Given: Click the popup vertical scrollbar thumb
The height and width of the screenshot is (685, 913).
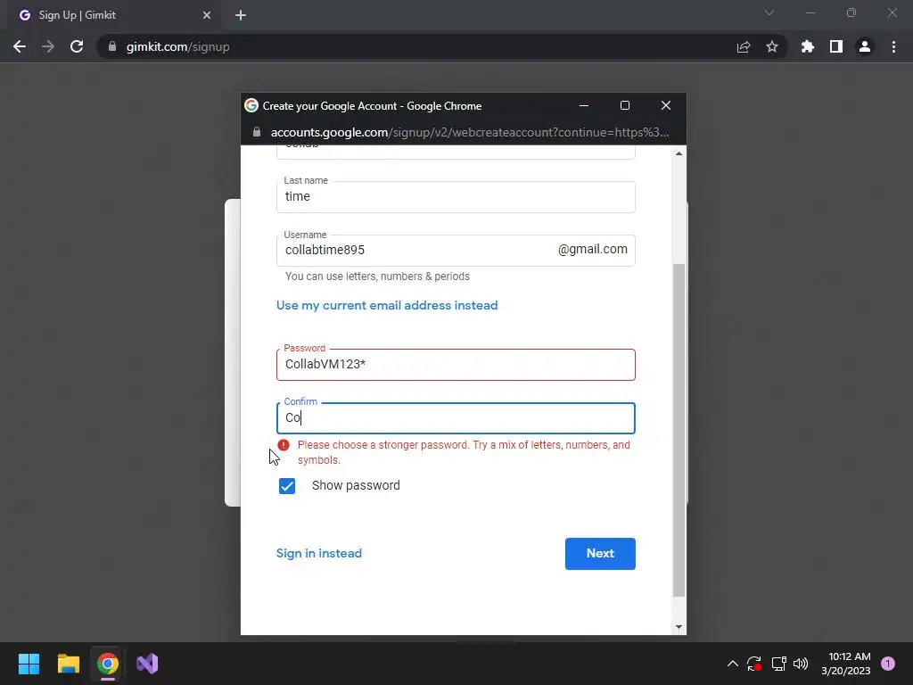Looking at the screenshot, I should point(679,430).
